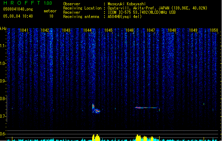The image size is (222, 141).
Task: Click the yellow power peak below 1044
Action: click(96, 137)
